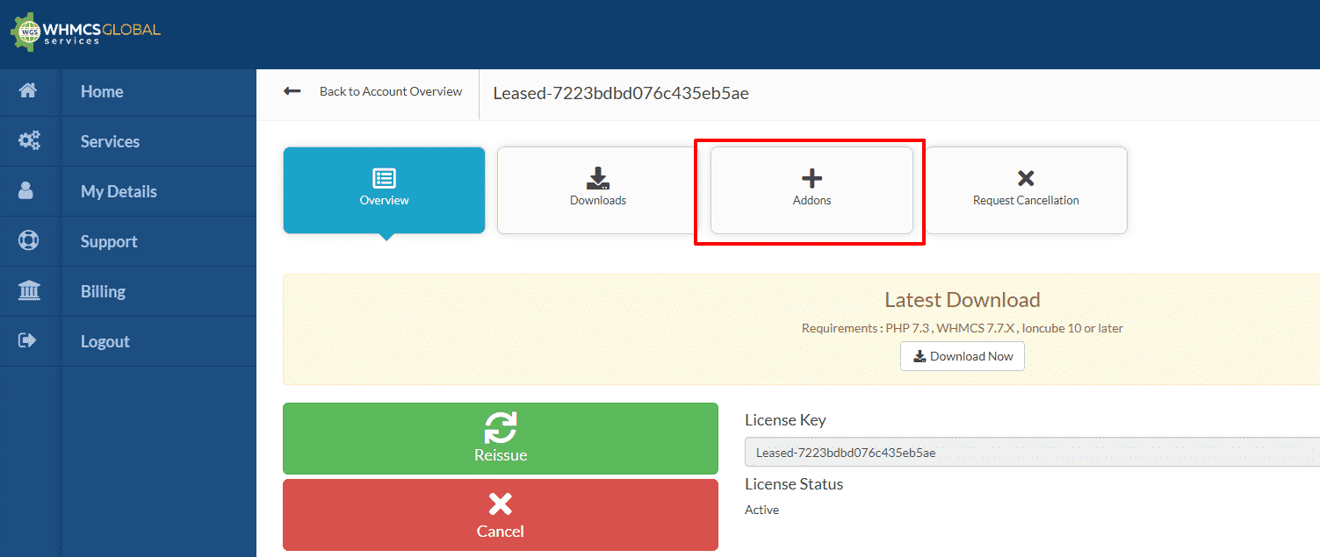Click the Billing bank icon
The image size is (1320, 557).
click(28, 291)
